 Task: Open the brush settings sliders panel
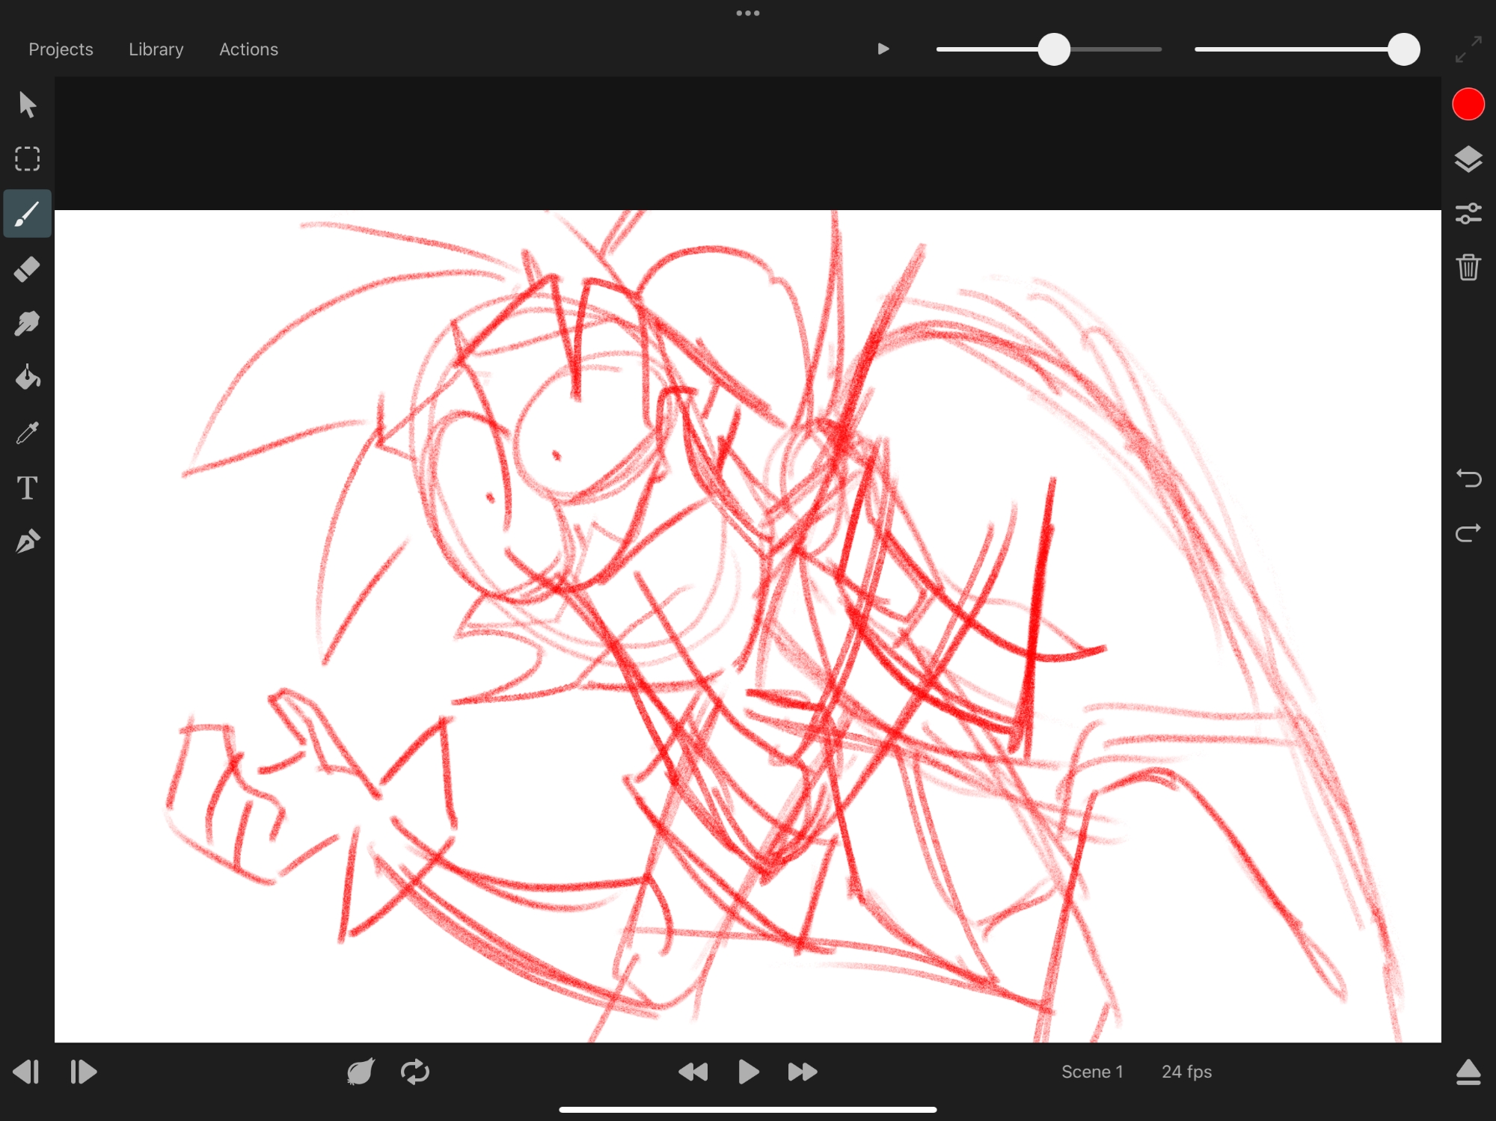coord(1468,214)
